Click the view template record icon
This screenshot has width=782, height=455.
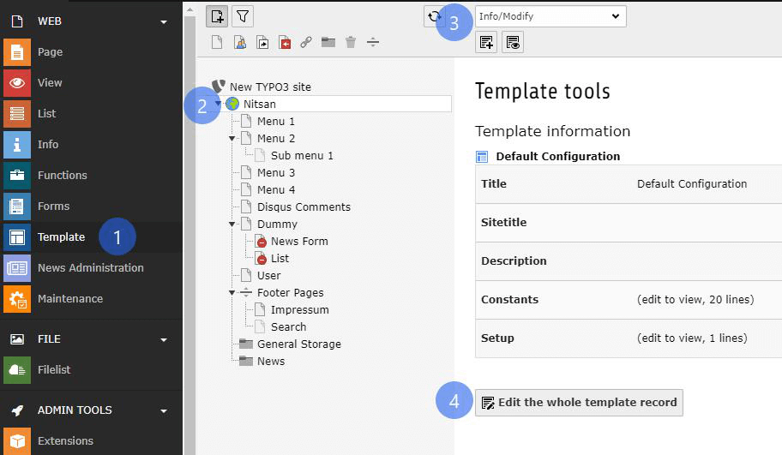click(513, 42)
